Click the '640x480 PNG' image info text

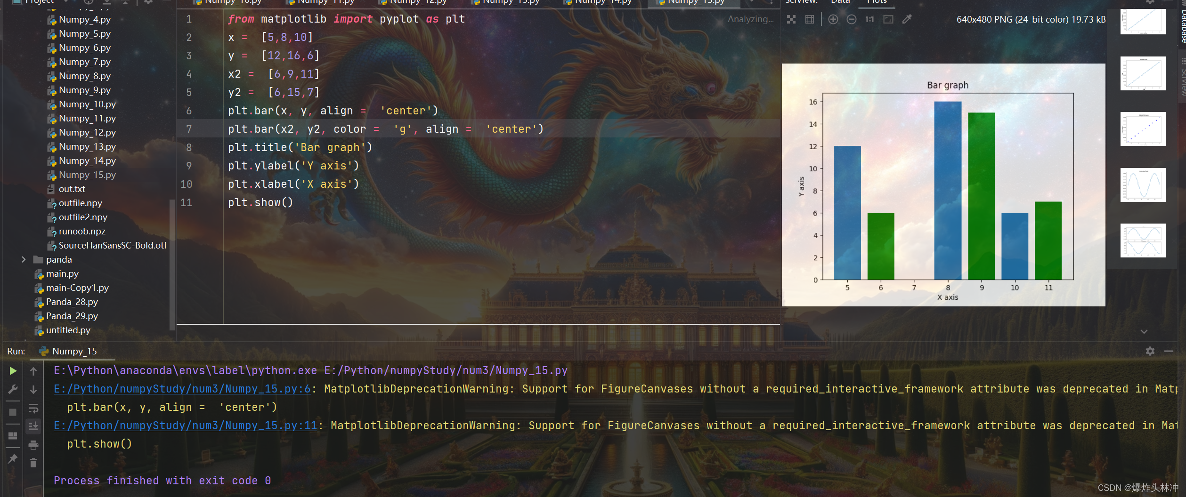(1031, 19)
